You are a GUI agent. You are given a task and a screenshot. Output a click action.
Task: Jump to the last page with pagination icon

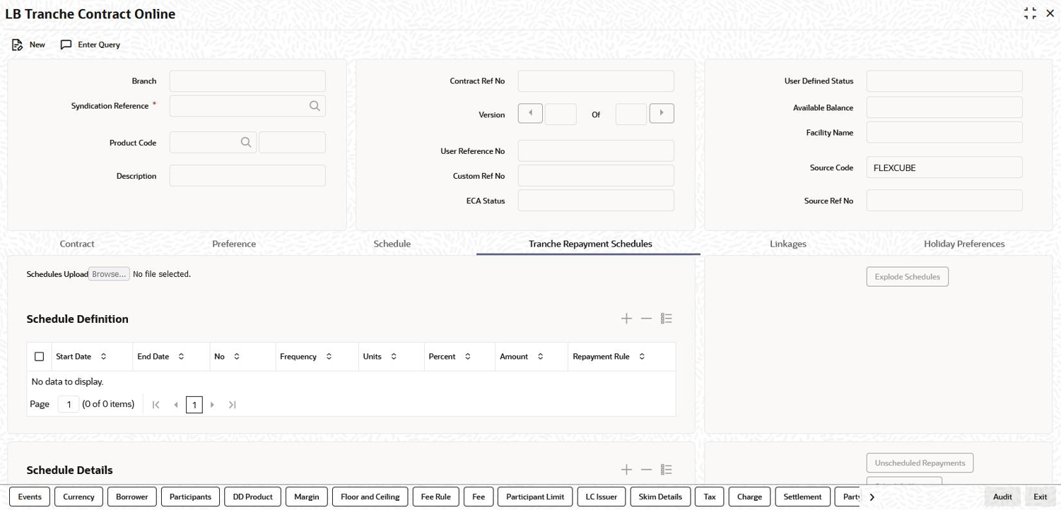tap(232, 404)
